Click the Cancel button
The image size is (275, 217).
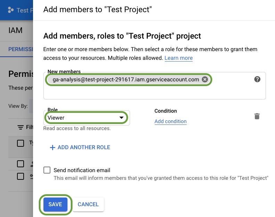tap(88, 204)
